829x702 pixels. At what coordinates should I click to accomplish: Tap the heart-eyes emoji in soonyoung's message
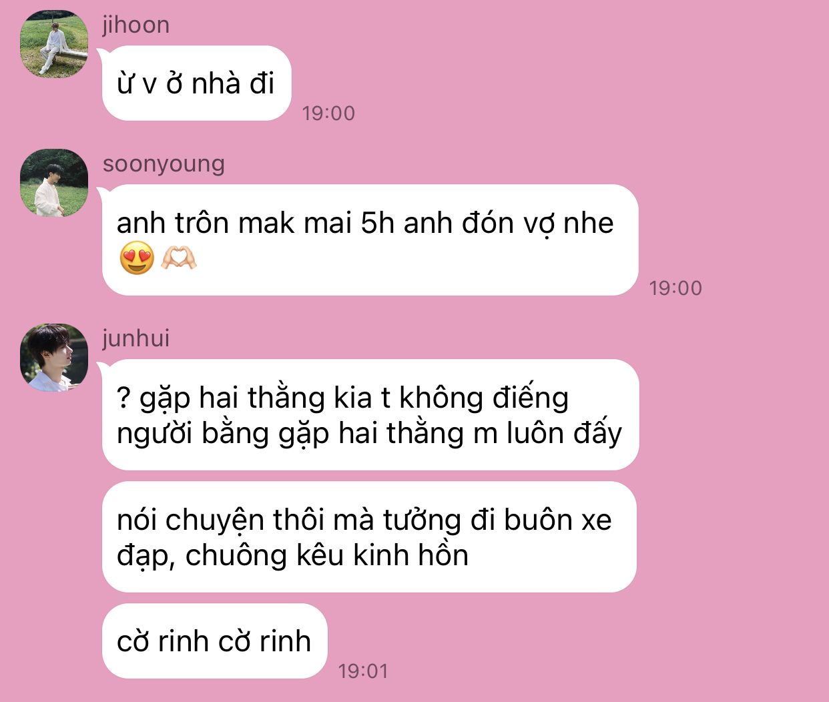tap(137, 258)
